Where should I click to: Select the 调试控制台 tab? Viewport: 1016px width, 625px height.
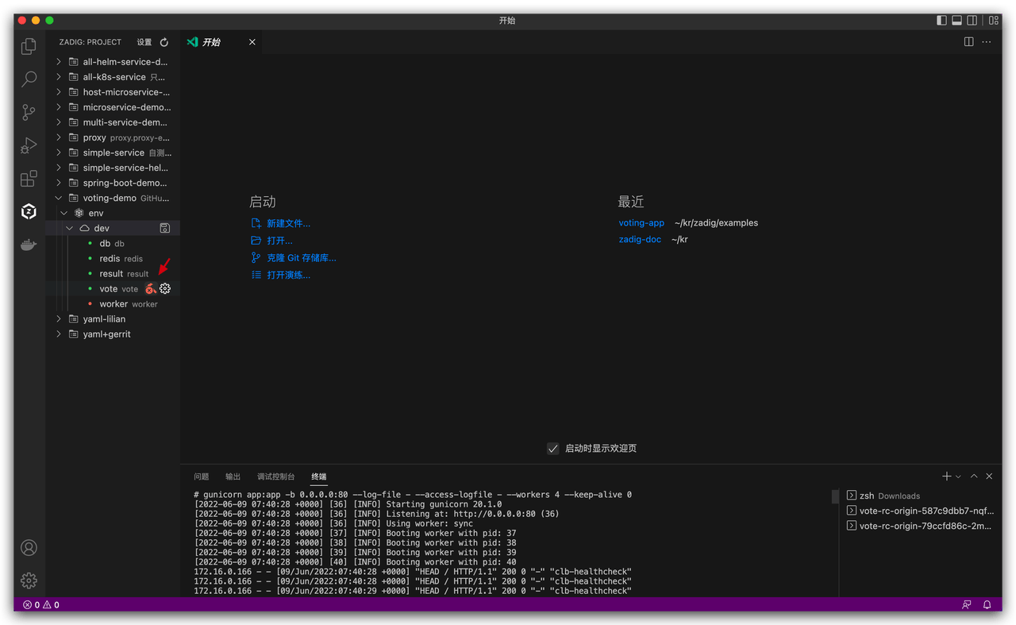(x=275, y=476)
